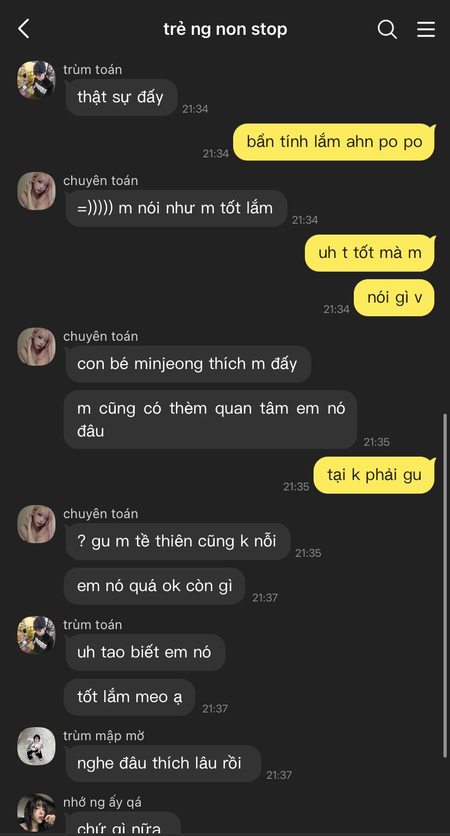Open the hamburger menu icon
450x836 pixels.
point(426,29)
